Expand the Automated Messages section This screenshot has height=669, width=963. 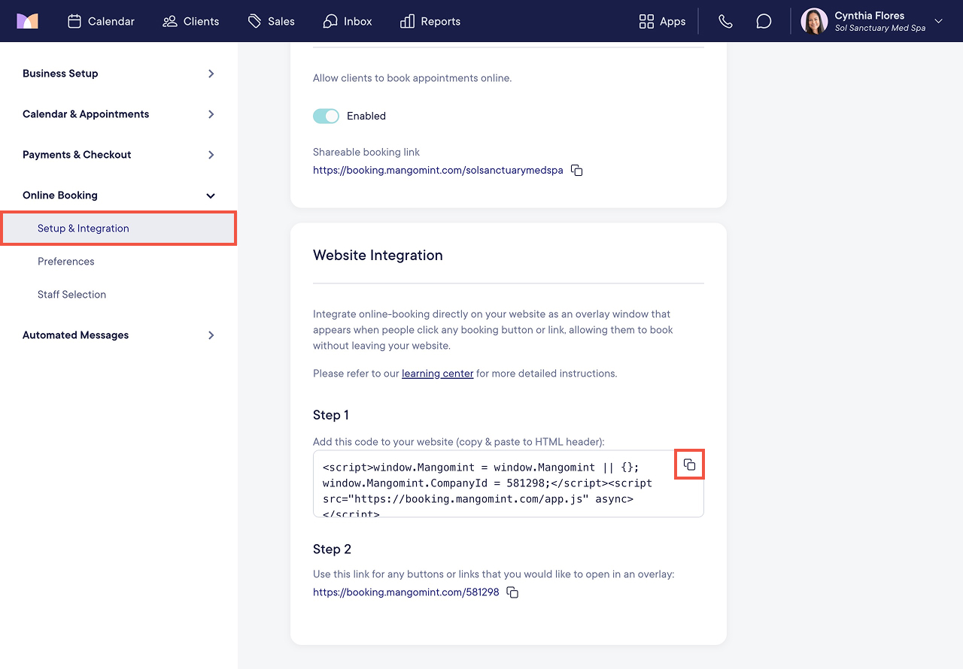(x=119, y=335)
